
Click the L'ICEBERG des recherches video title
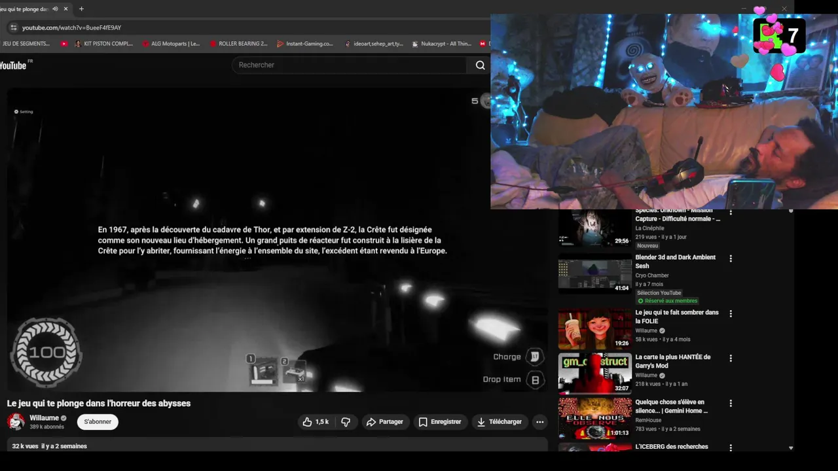pos(672,447)
